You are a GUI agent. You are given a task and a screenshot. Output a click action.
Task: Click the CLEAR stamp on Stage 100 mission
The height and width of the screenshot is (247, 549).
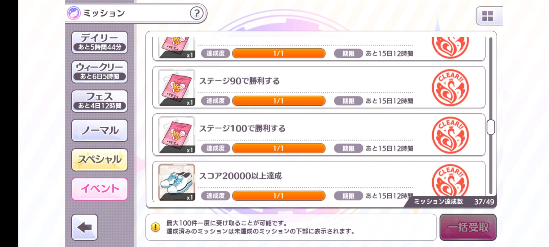(x=450, y=135)
